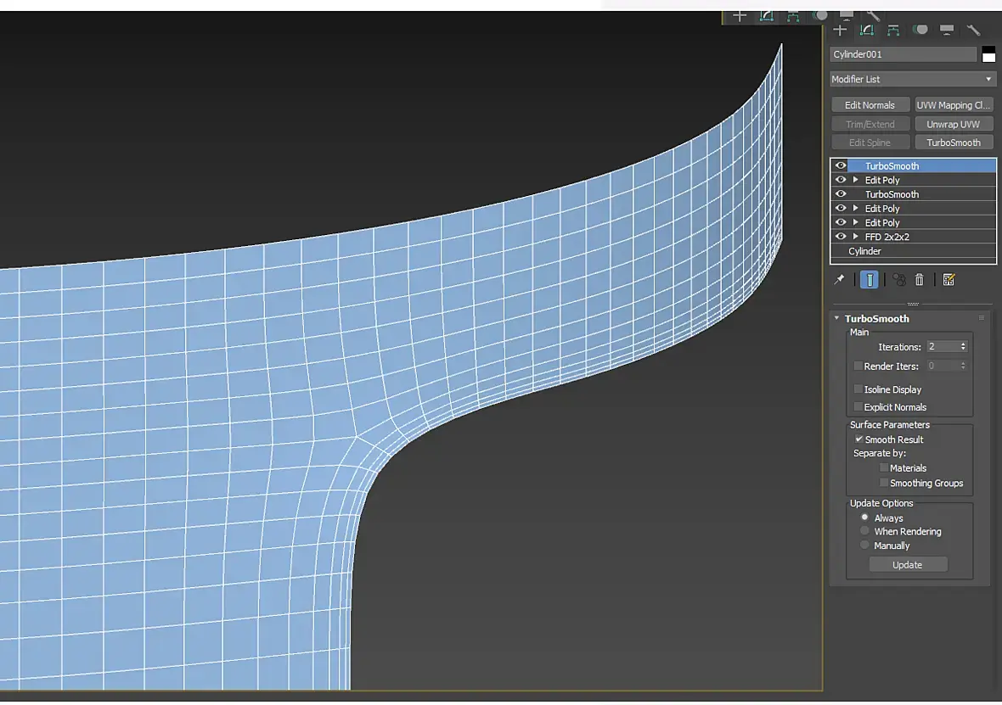Click the Pin Stack icon
Viewport: 1002px width, 705px height.
tap(840, 280)
